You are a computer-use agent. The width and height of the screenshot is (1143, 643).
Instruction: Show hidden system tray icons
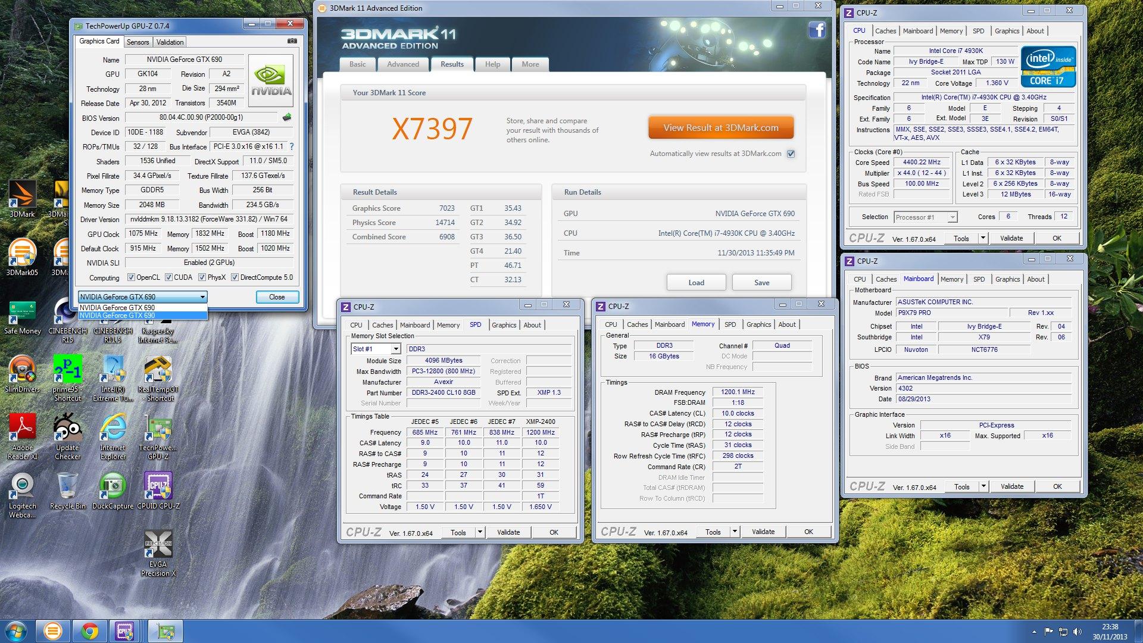click(x=1034, y=632)
